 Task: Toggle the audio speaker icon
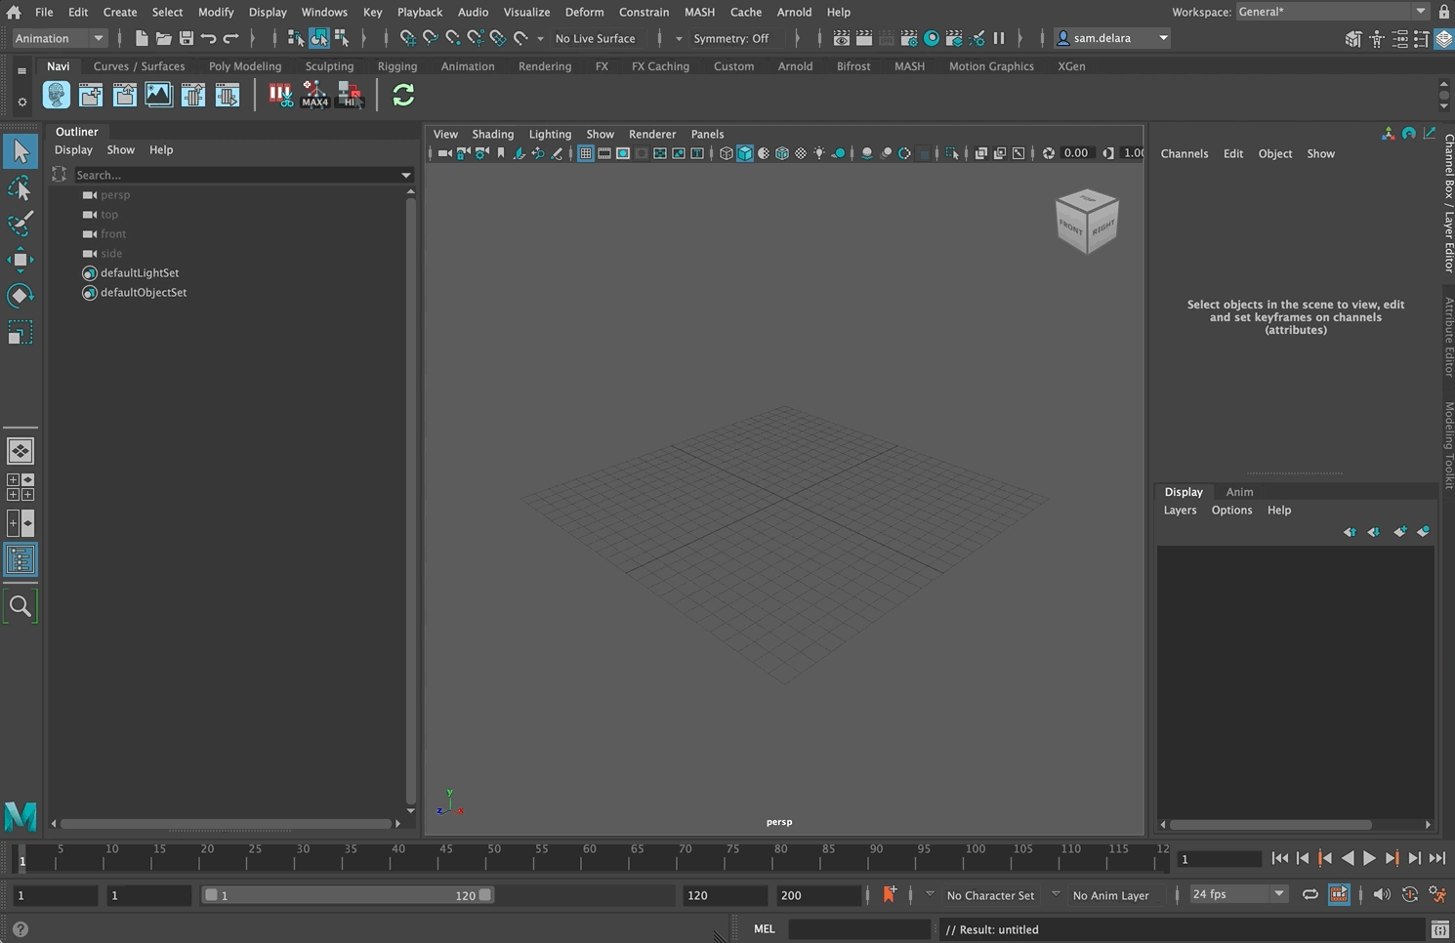1381,894
